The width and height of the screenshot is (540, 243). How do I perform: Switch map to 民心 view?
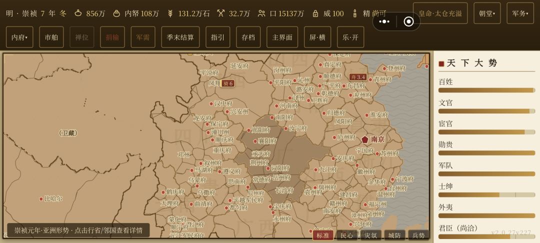347,235
